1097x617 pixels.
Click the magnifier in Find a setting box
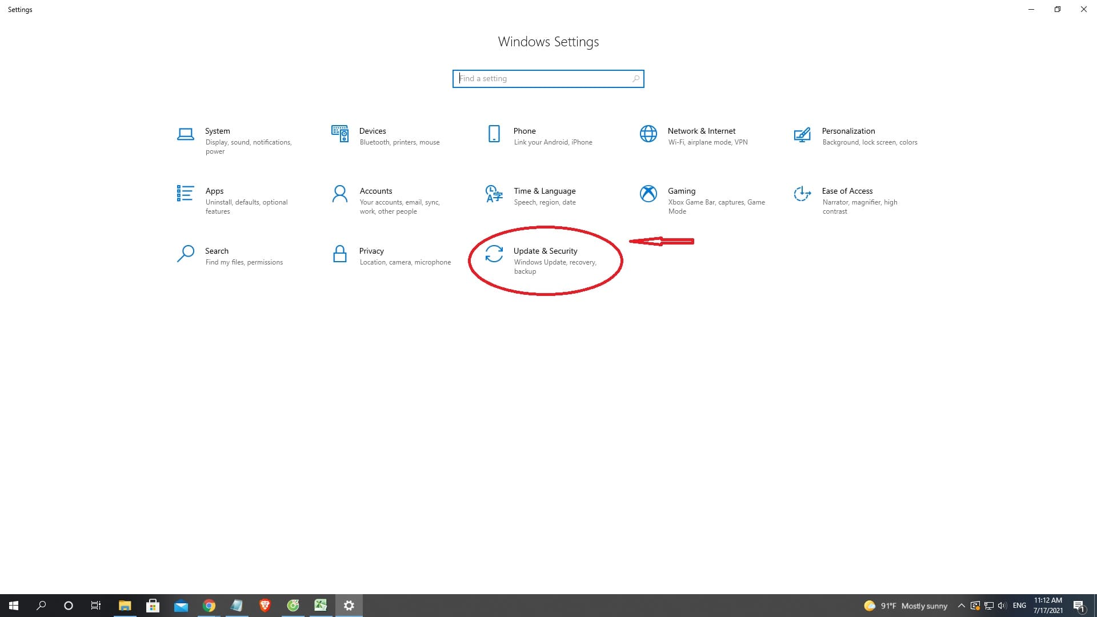[635, 79]
